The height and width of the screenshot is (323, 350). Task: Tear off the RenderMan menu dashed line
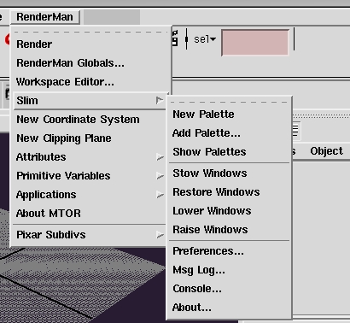tap(90, 32)
